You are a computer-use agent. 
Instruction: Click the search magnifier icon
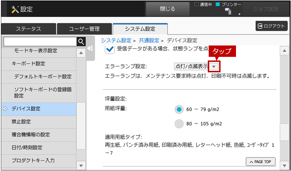[x=81, y=42]
